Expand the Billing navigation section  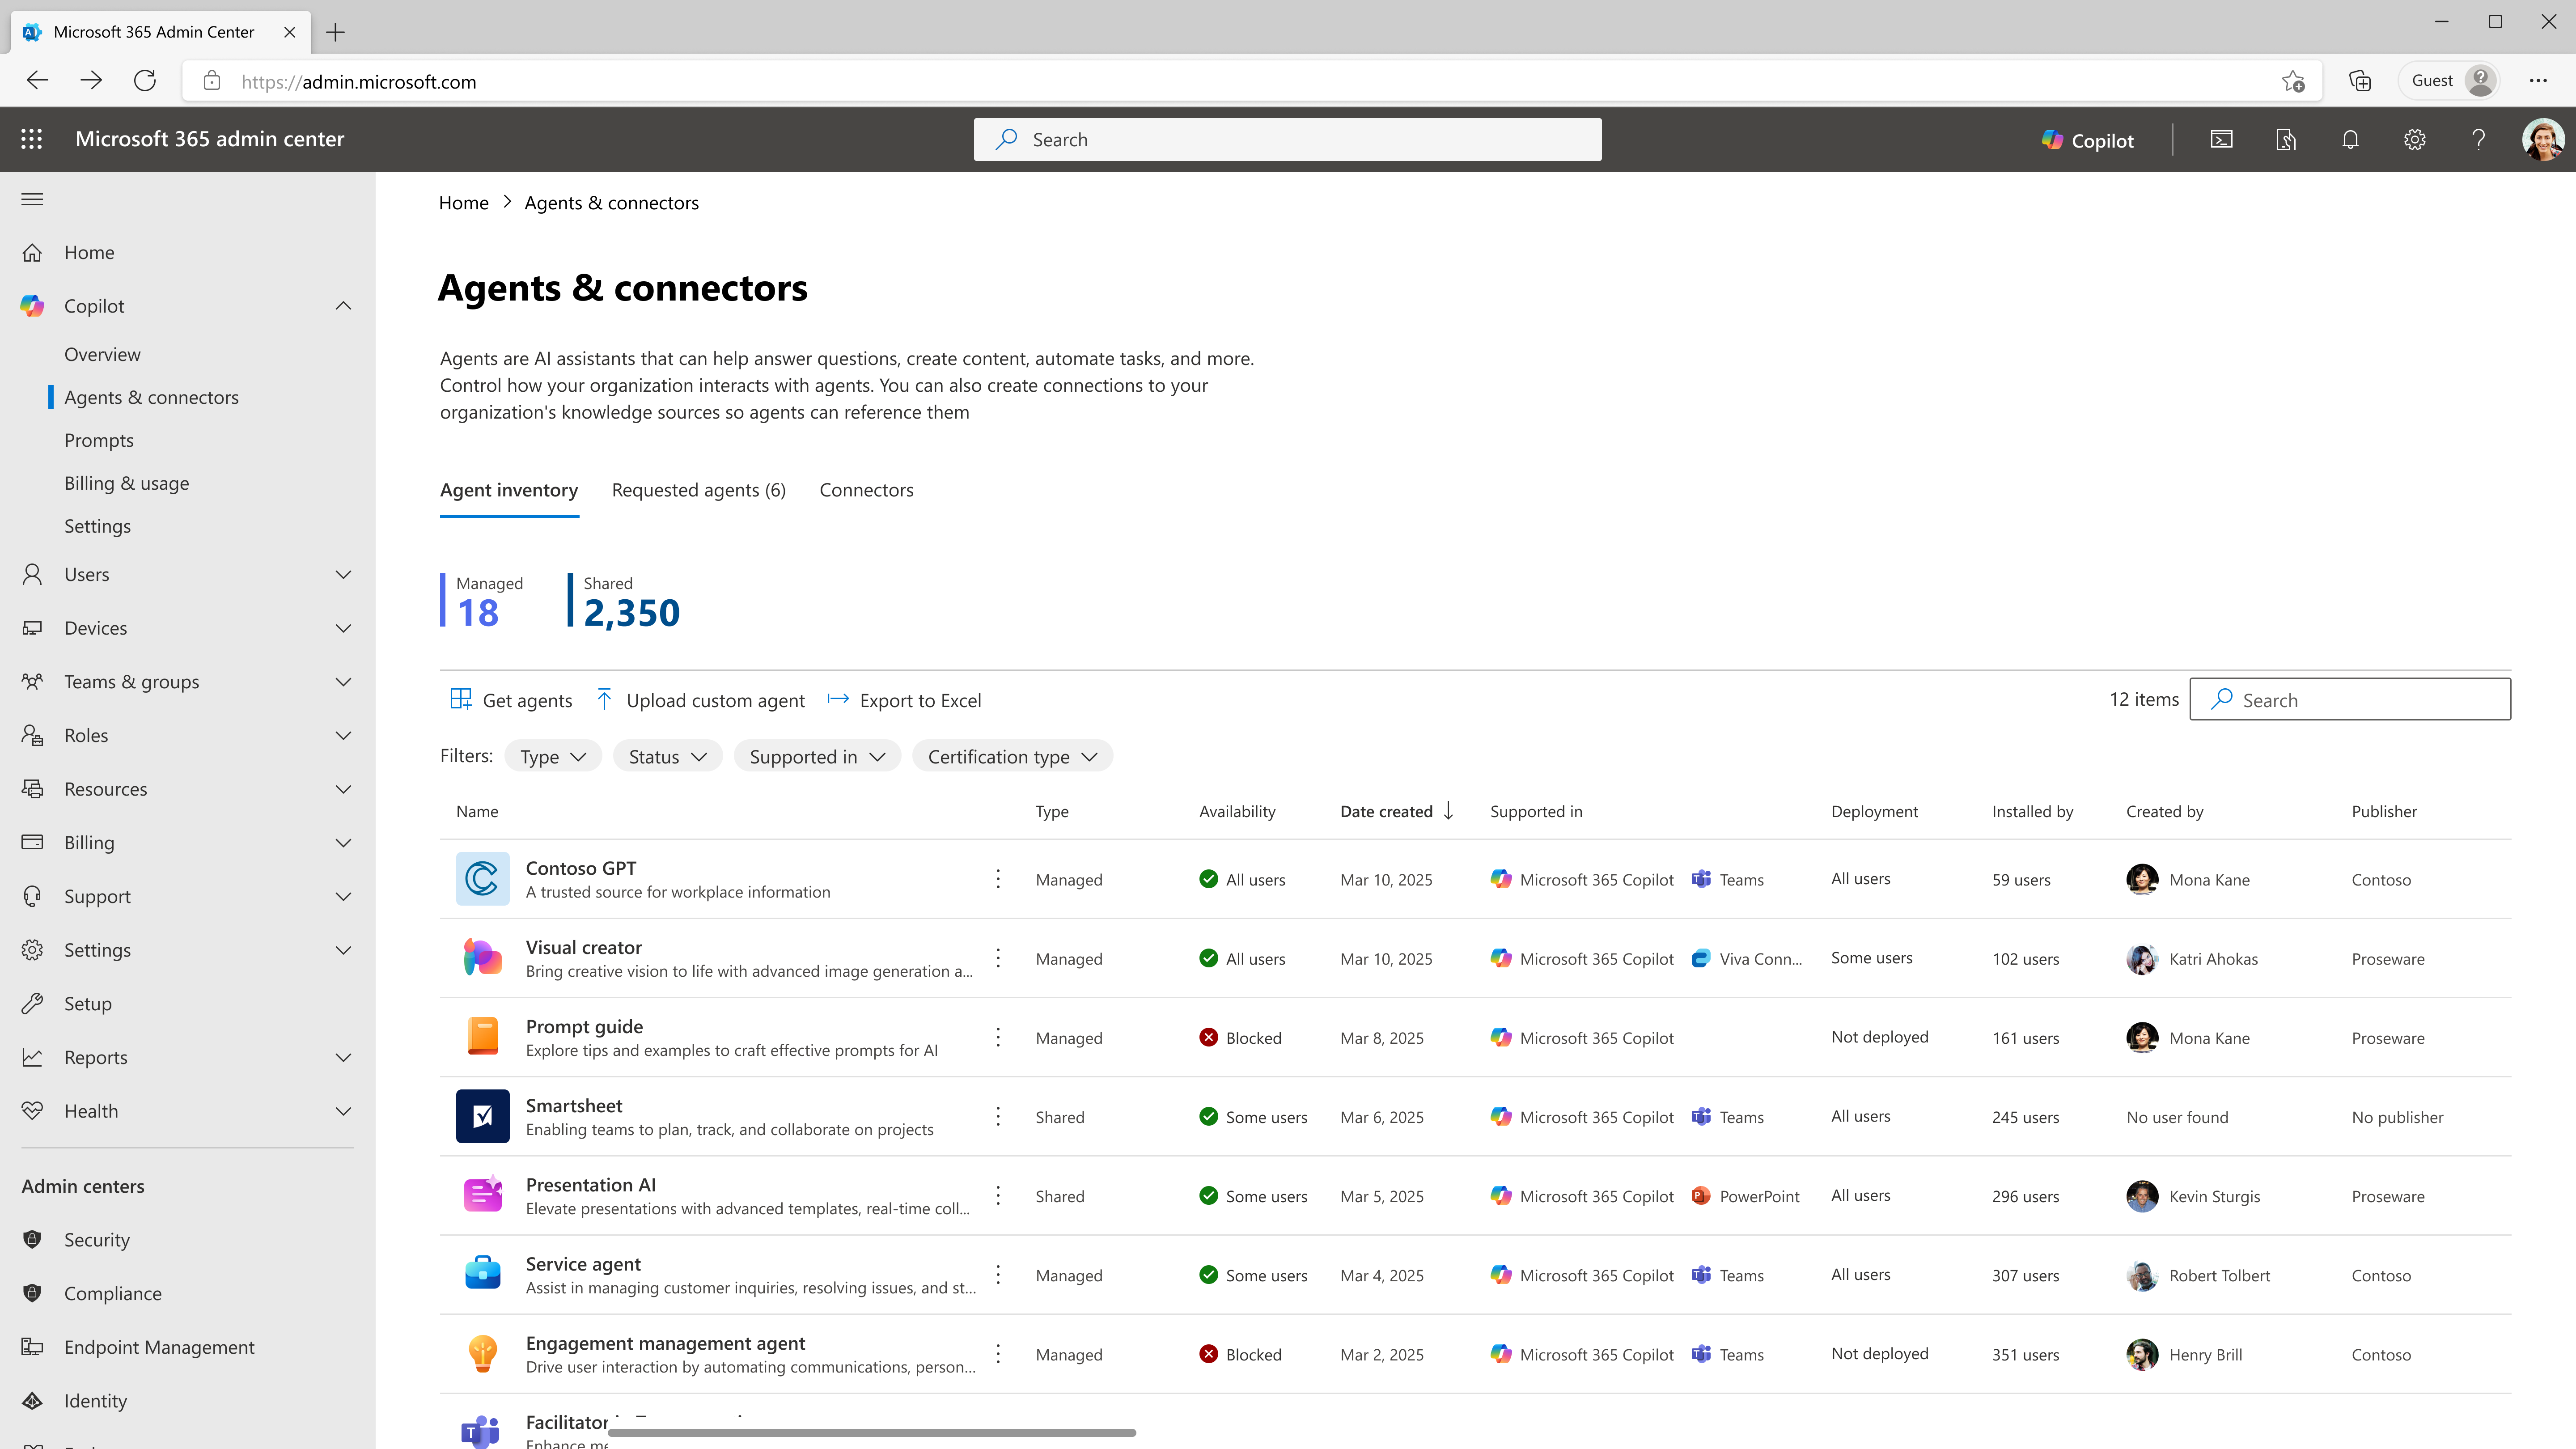(343, 843)
